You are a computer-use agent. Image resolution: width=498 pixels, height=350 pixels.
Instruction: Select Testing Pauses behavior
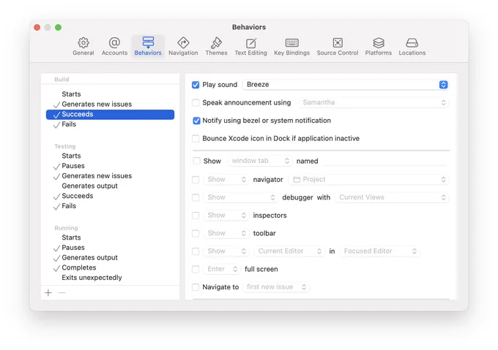(110, 166)
